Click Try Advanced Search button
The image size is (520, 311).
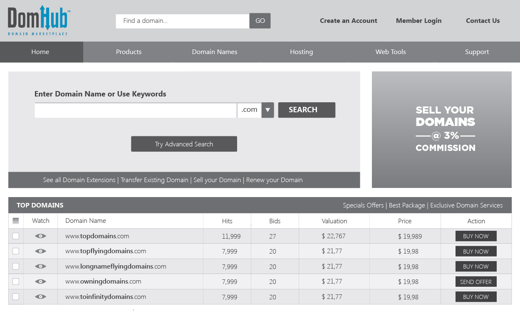(x=184, y=144)
